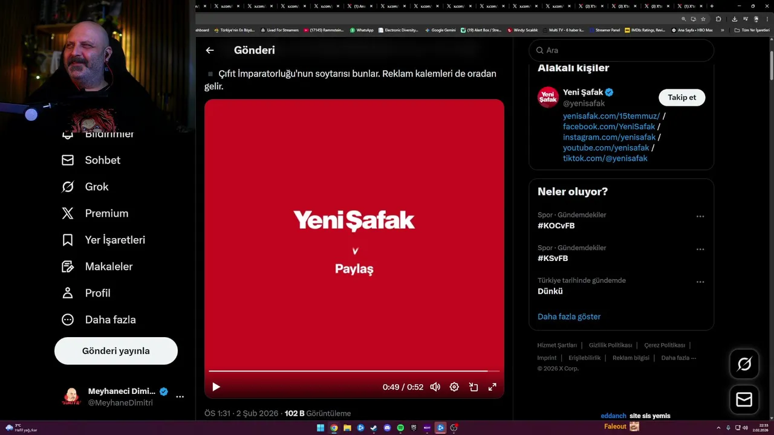The image size is (774, 435).
Task: Go back with the Gönderi arrow
Action: (210, 51)
